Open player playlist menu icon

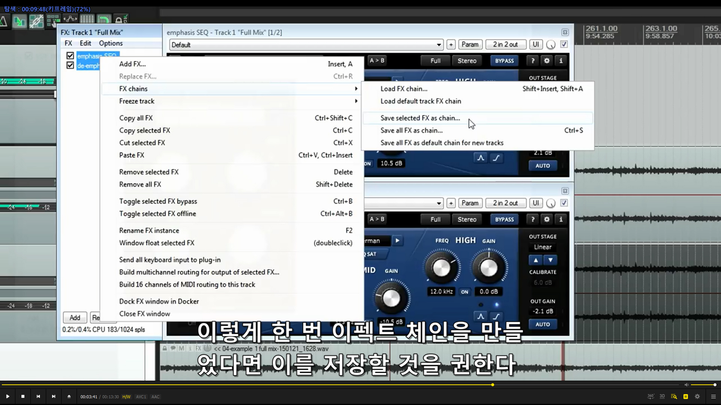tap(713, 396)
